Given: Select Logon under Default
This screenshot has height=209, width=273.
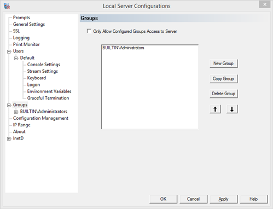Looking at the screenshot, I should coord(33,85).
